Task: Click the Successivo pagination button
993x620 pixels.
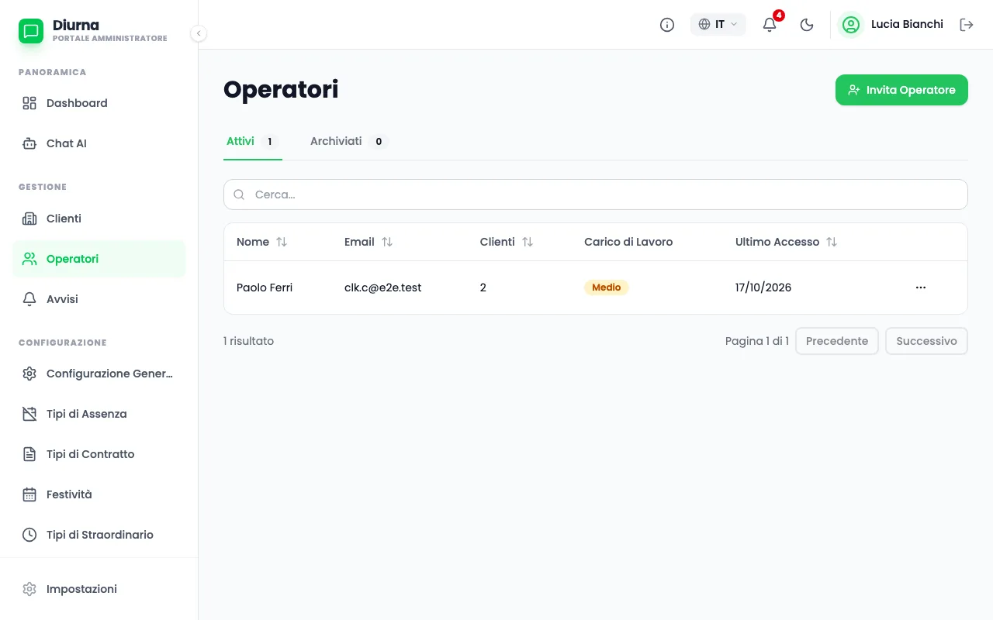Action: pyautogui.click(x=926, y=341)
